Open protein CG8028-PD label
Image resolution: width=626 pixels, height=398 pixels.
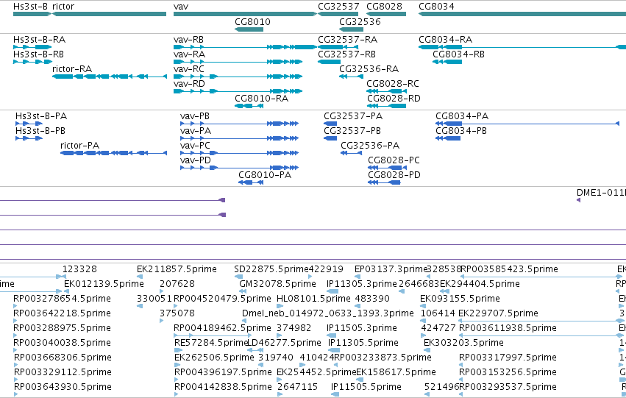(x=394, y=175)
